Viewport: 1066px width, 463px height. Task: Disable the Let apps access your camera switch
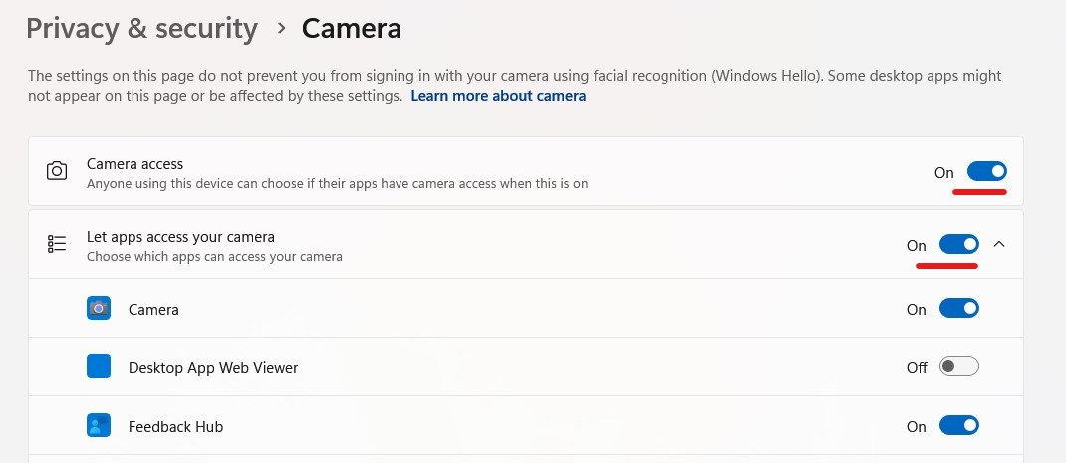tap(958, 244)
